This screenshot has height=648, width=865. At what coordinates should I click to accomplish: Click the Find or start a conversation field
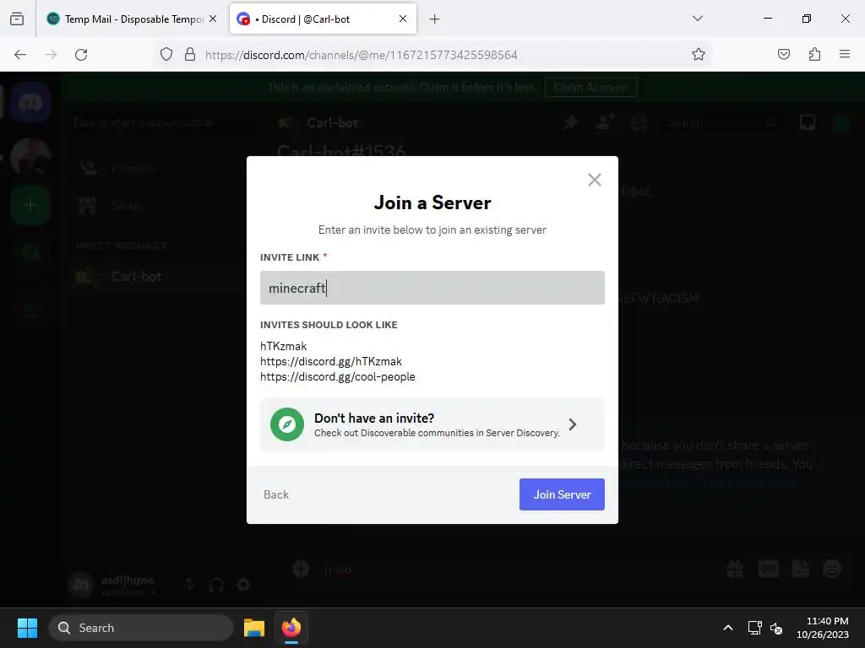pyautogui.click(x=160, y=122)
